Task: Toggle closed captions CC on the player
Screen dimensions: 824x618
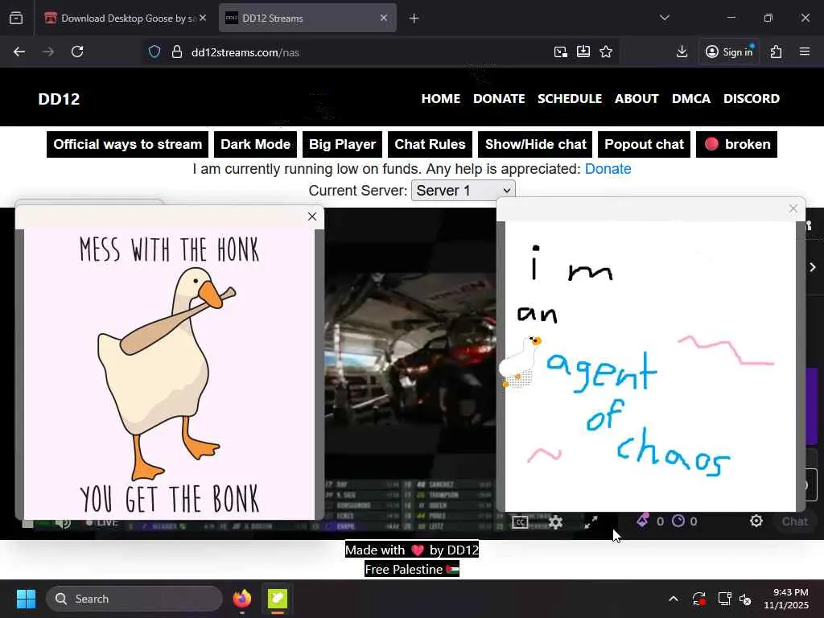Action: [x=520, y=521]
